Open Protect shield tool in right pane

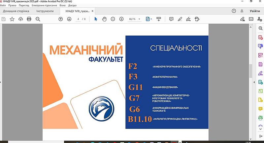click(260, 126)
